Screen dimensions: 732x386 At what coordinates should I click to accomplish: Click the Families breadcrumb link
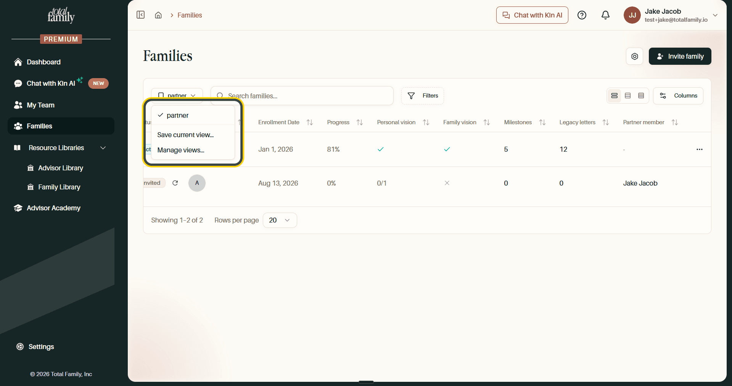[190, 15]
